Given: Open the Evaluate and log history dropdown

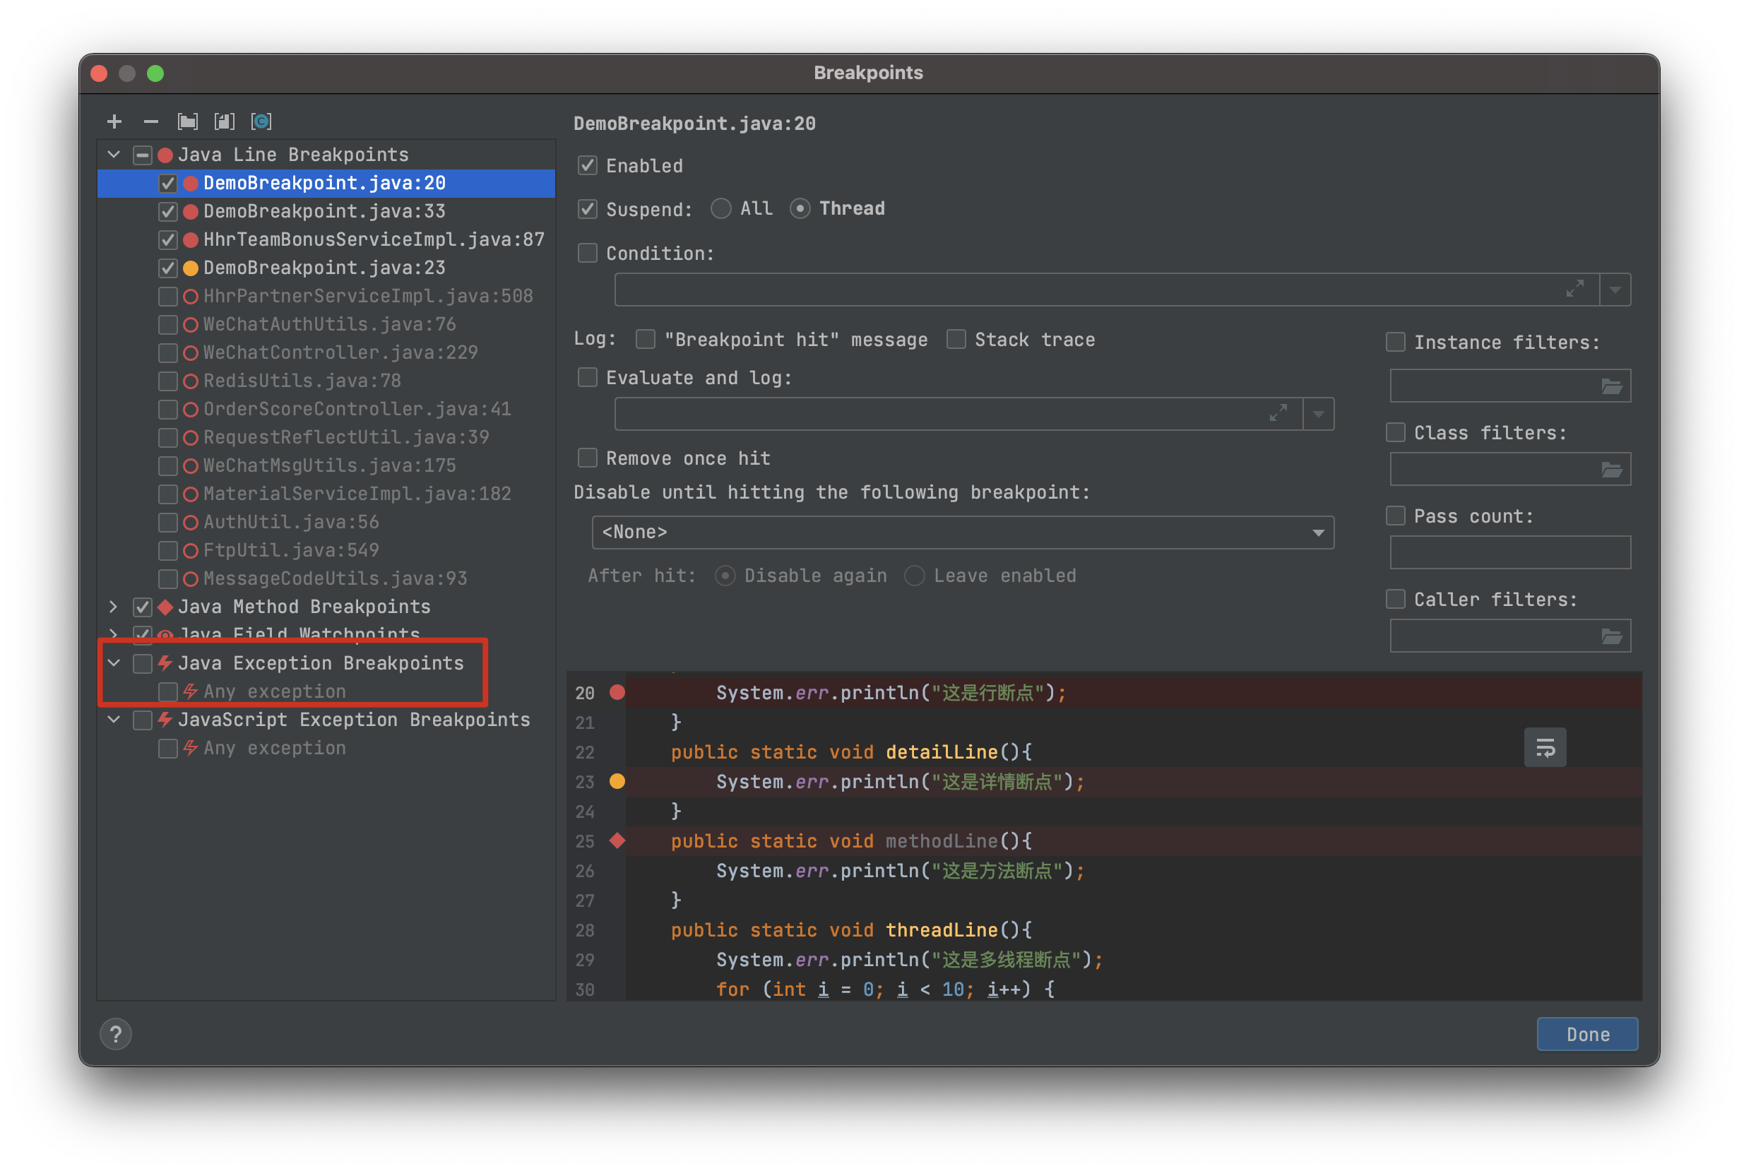Looking at the screenshot, I should (1318, 414).
